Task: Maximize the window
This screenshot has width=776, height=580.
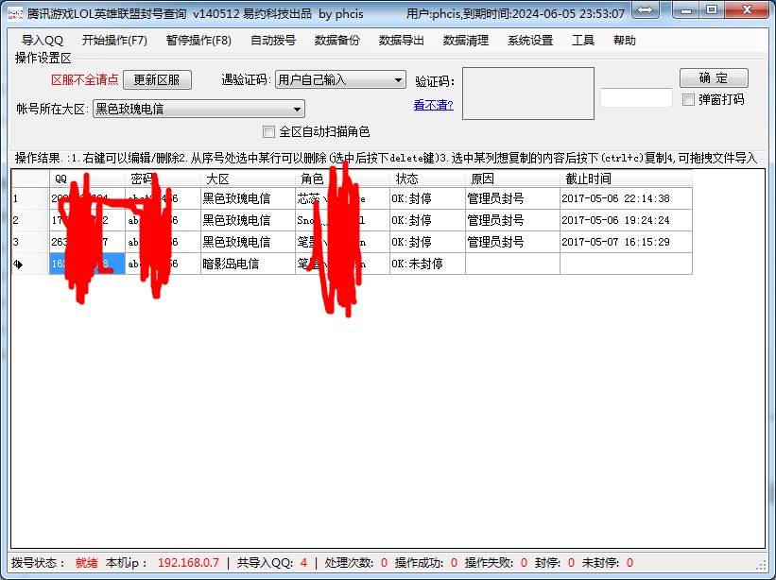Action: pos(711,9)
